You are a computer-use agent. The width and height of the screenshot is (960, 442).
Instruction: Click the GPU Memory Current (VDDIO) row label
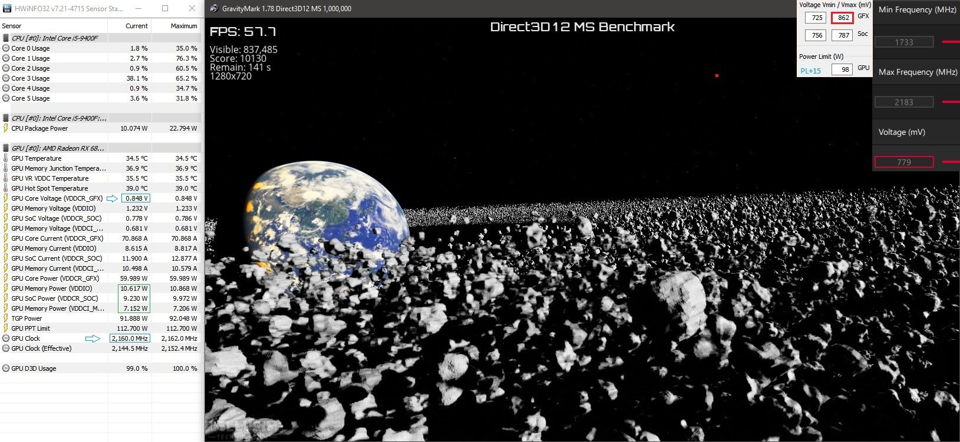54,248
